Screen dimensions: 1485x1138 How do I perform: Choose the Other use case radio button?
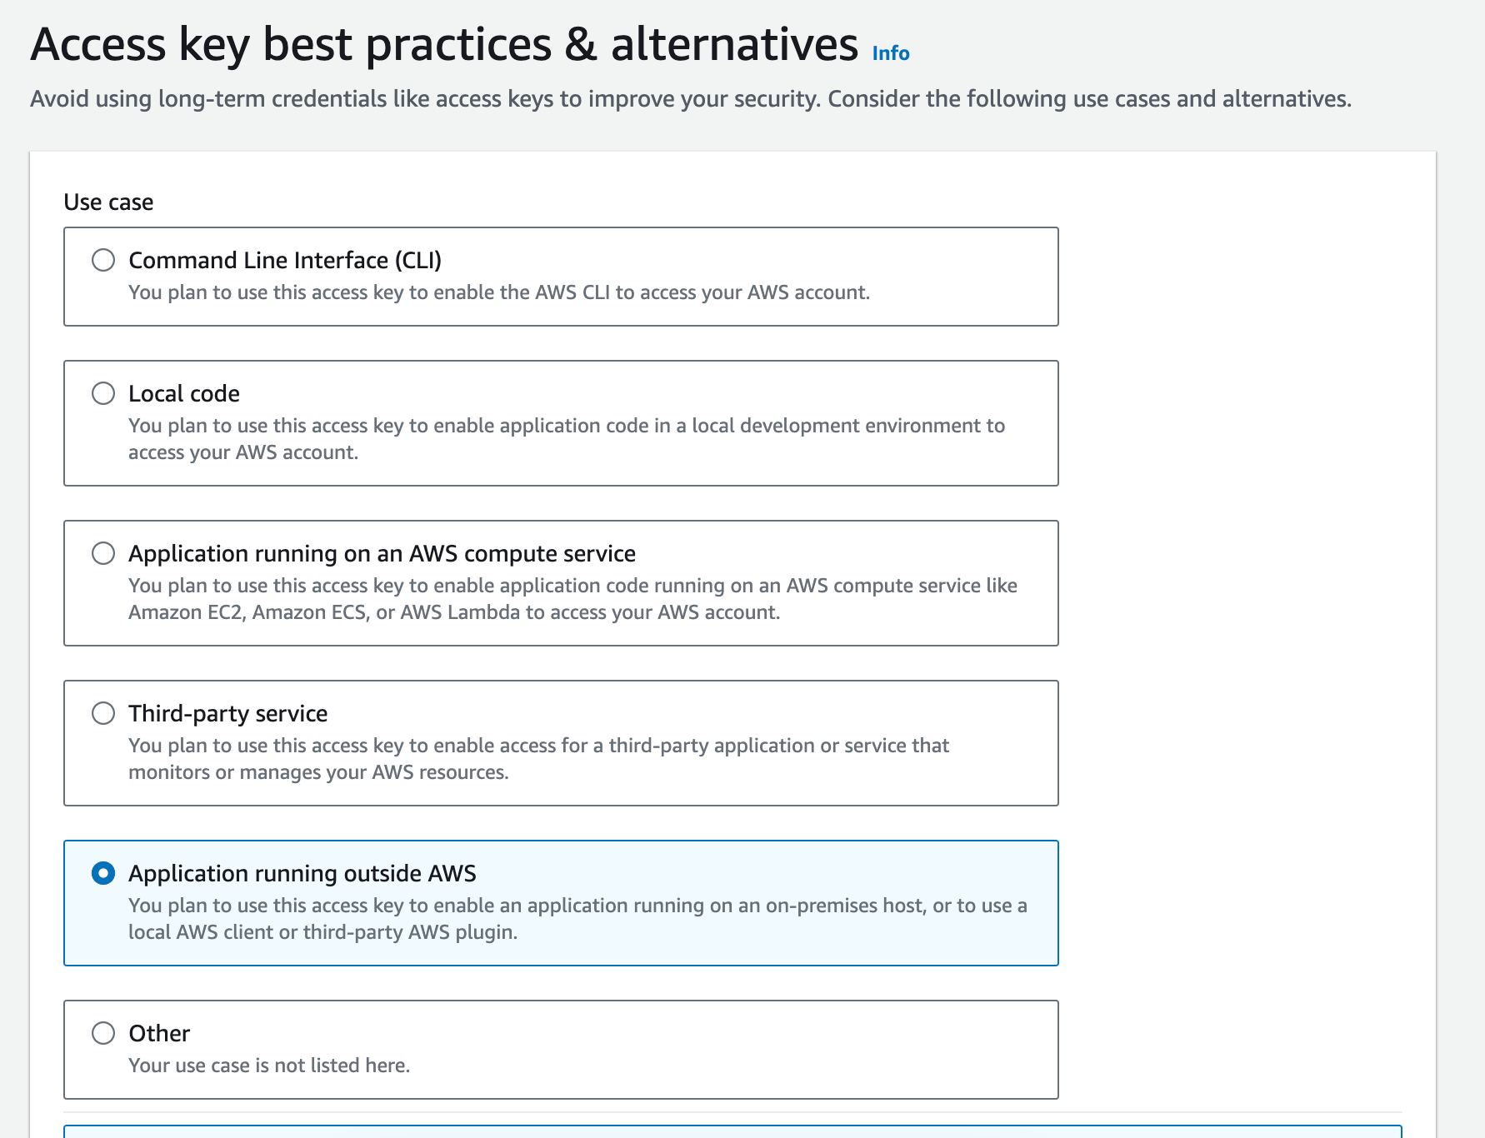pyautogui.click(x=103, y=1033)
